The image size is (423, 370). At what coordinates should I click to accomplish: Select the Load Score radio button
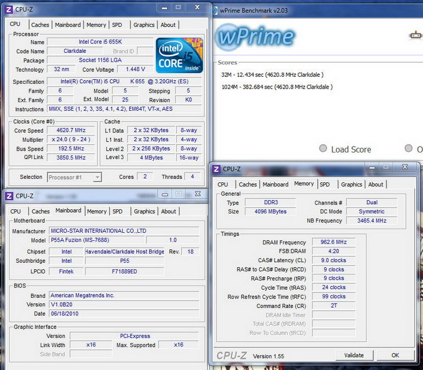pyautogui.click(x=323, y=148)
